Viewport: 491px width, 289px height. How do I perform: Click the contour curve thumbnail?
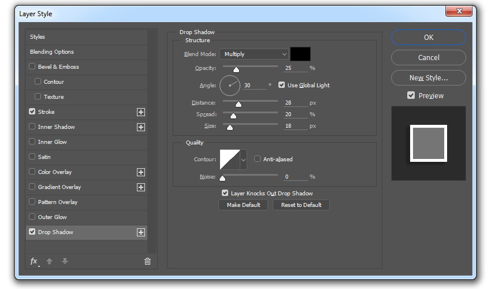pos(230,160)
